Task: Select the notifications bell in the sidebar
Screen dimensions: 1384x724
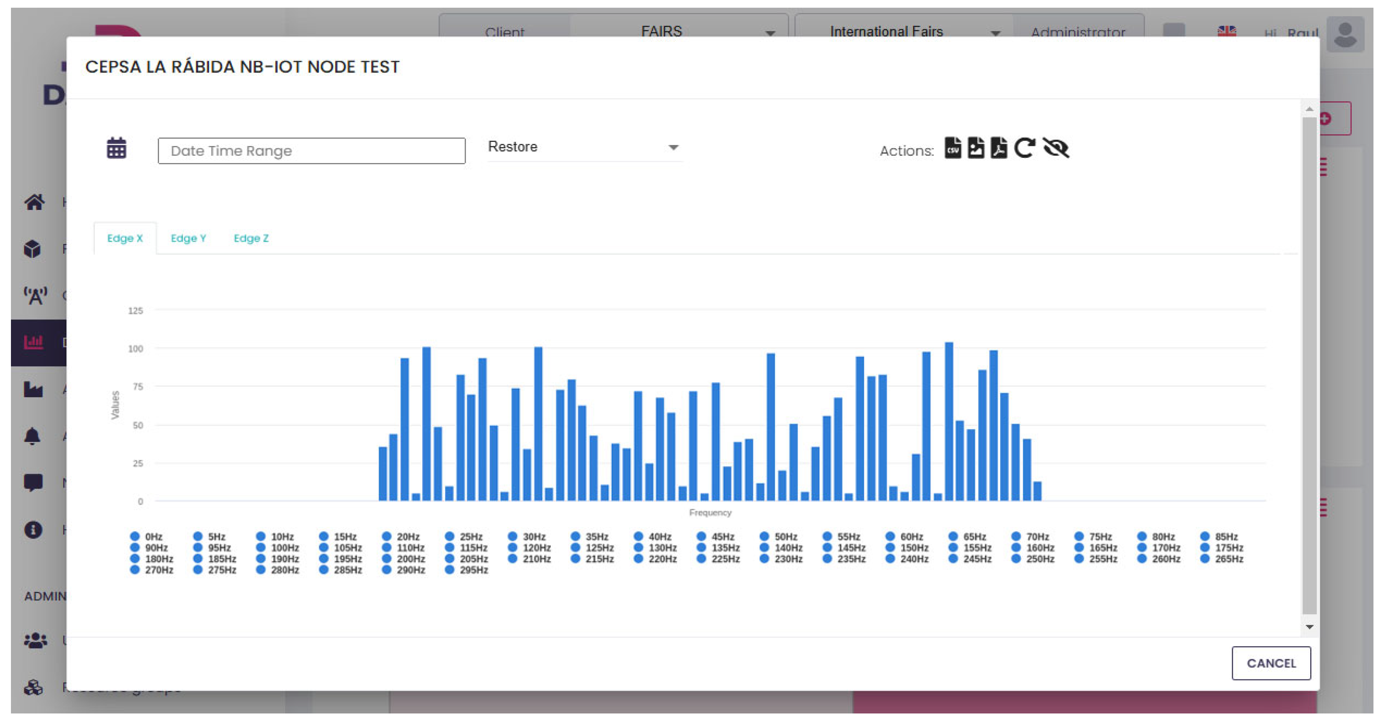Action: click(33, 437)
